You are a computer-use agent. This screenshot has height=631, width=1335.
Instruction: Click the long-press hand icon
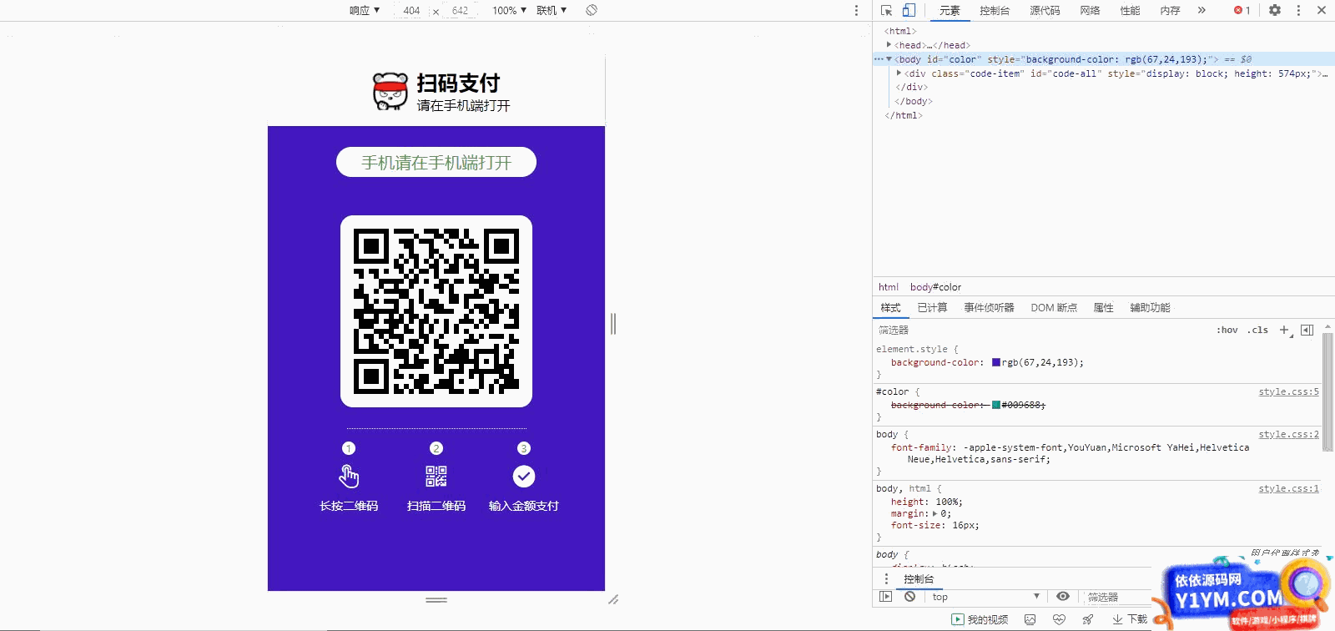(349, 477)
